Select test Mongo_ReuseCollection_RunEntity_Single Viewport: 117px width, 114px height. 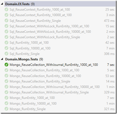[40, 81]
